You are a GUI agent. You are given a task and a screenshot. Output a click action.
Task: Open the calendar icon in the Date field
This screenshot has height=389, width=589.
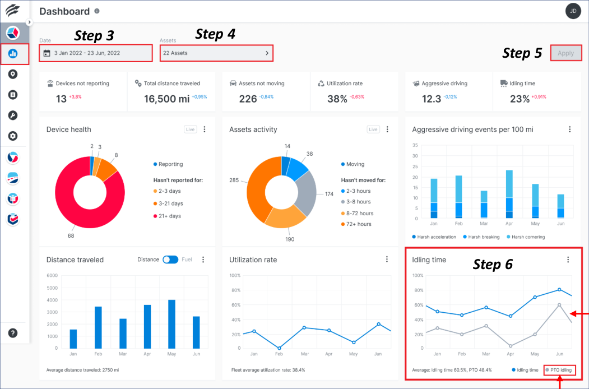pyautogui.click(x=47, y=53)
